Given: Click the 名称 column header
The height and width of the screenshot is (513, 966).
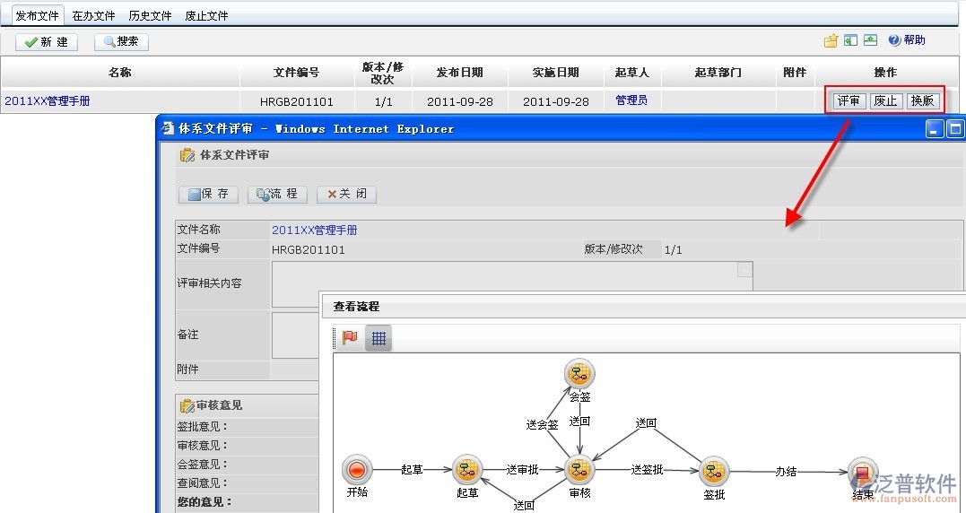Looking at the screenshot, I should [119, 72].
